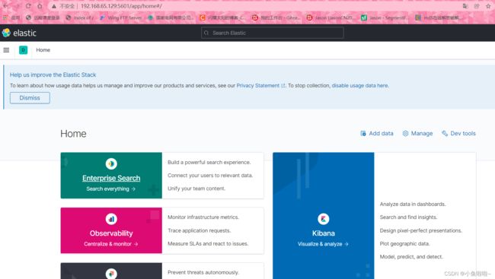Click 'Design pixel-perfect presentations.' text

(x=420, y=231)
